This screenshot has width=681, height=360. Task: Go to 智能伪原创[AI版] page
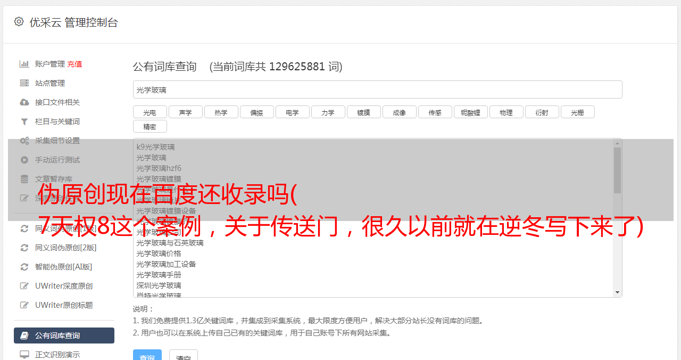click(x=64, y=267)
